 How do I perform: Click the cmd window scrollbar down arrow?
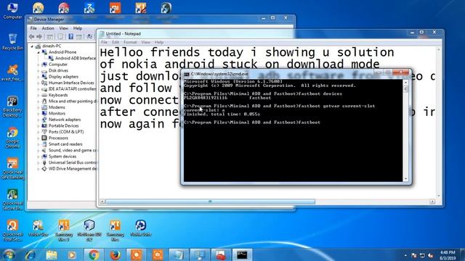(x=405, y=179)
